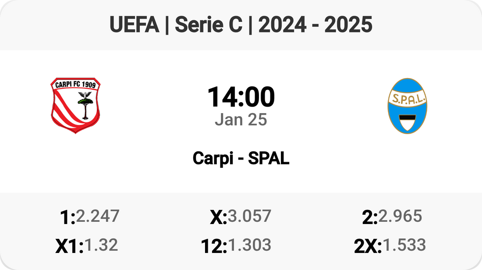Click the bold "2X:" market label
The width and height of the screenshot is (482, 270).
[368, 246]
